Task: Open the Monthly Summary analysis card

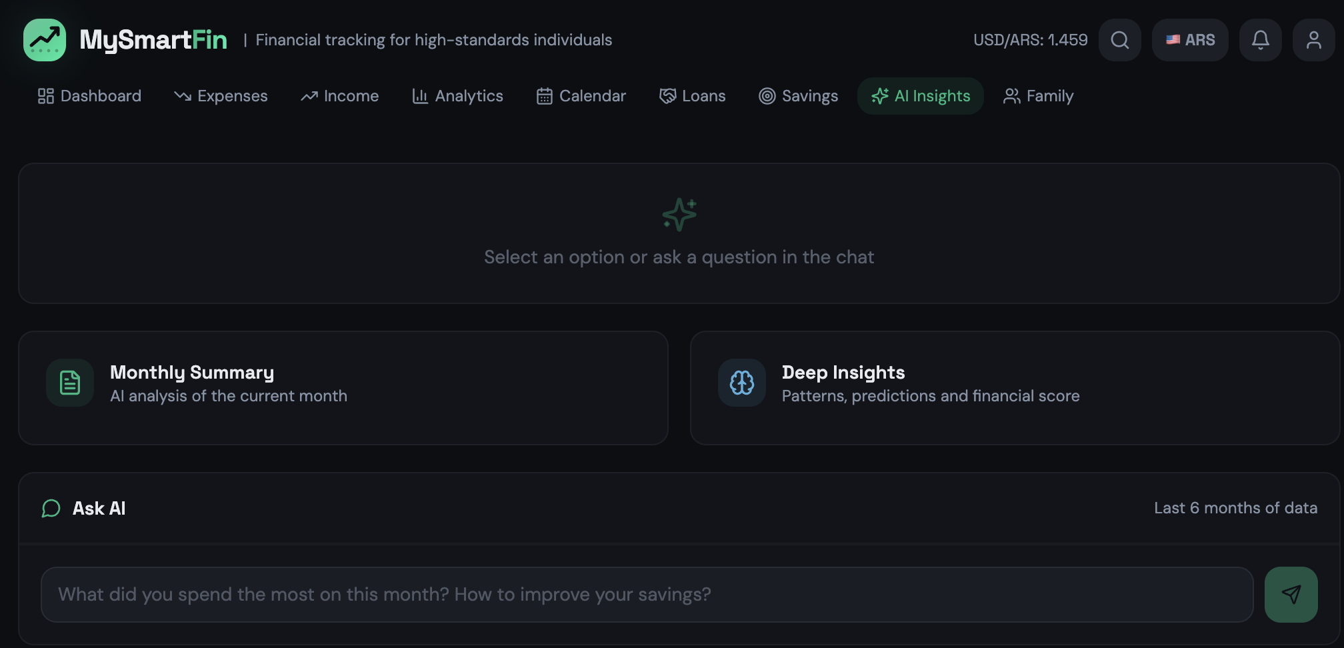Action: coord(343,388)
